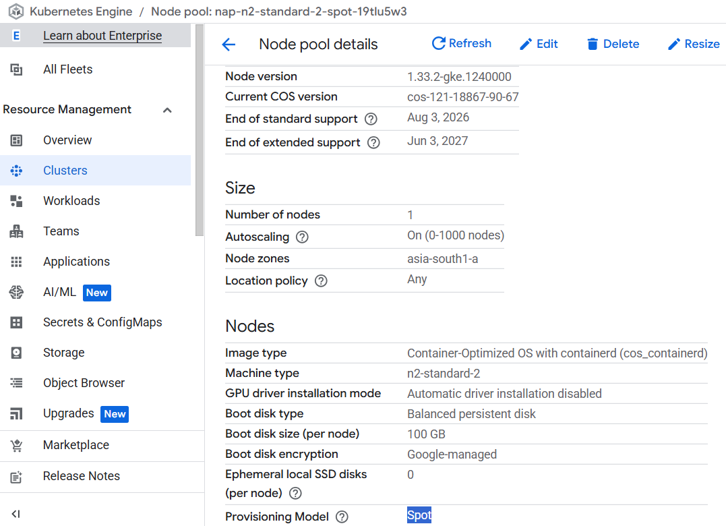Image resolution: width=726 pixels, height=526 pixels.
Task: Open Marketplace from the sidebar
Action: [x=75, y=445]
